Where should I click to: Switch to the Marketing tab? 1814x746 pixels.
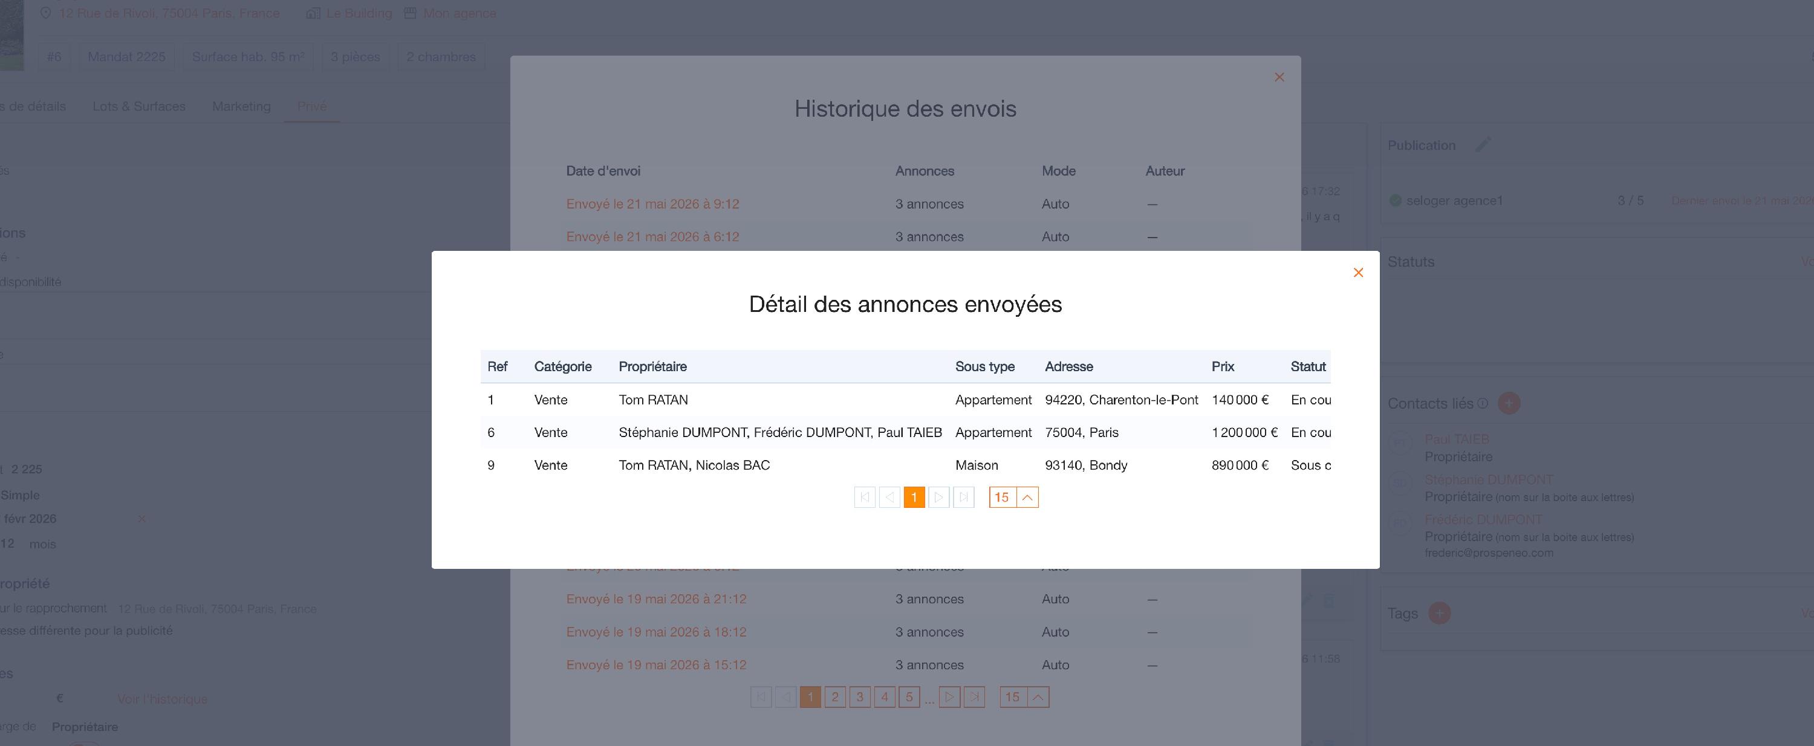[x=241, y=106]
